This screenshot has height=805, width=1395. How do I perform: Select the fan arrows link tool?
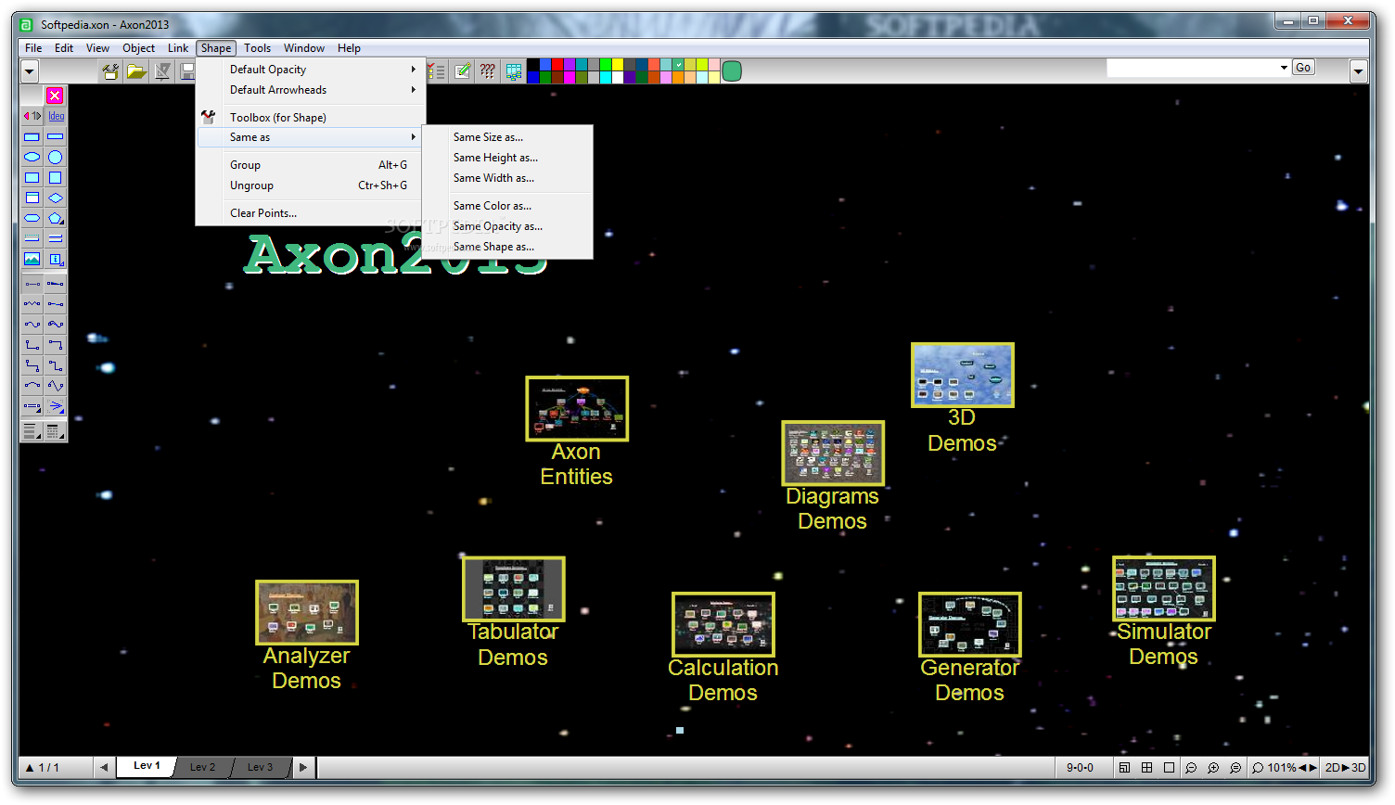(56, 405)
